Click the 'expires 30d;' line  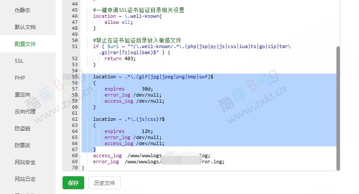point(128,89)
